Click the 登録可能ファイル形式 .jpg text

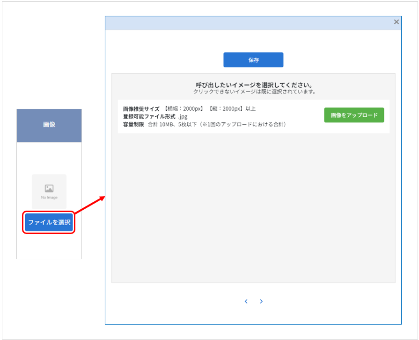(155, 117)
